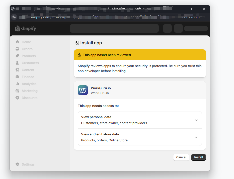Click 'Customers, store owner, content providers' text
The image size is (234, 179).
coord(114,123)
